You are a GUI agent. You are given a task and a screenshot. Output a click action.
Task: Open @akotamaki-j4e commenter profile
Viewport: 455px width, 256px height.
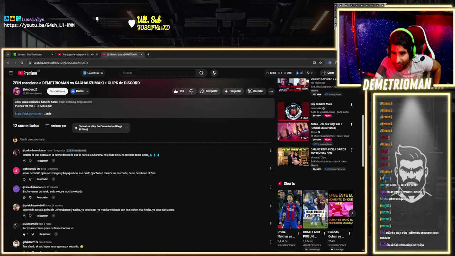pos(31,169)
